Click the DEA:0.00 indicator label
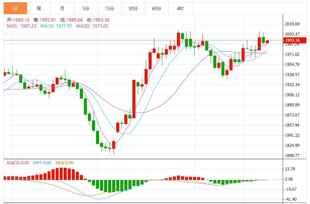The width and height of the screenshot is (310, 204). click(x=64, y=163)
